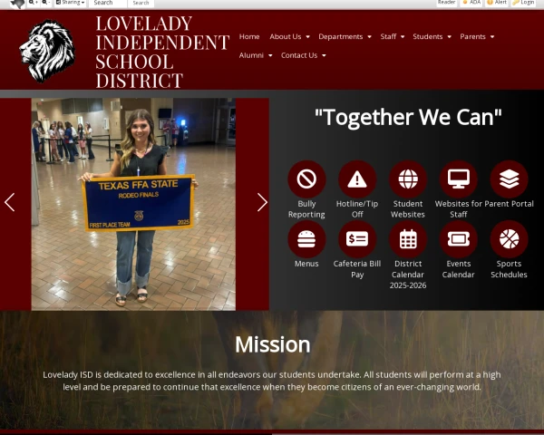Open the District Calendar 2025-2026 icon
The width and height of the screenshot is (544, 435).
(x=408, y=239)
